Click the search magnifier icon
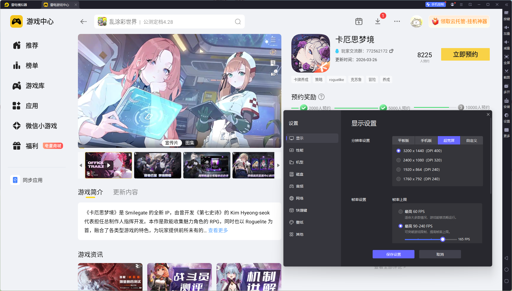Viewport: 512px width, 291px height. (x=237, y=22)
